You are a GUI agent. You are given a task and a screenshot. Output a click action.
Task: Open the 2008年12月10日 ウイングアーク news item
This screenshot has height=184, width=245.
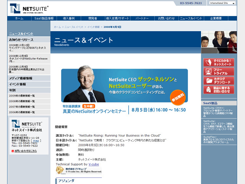(29, 48)
